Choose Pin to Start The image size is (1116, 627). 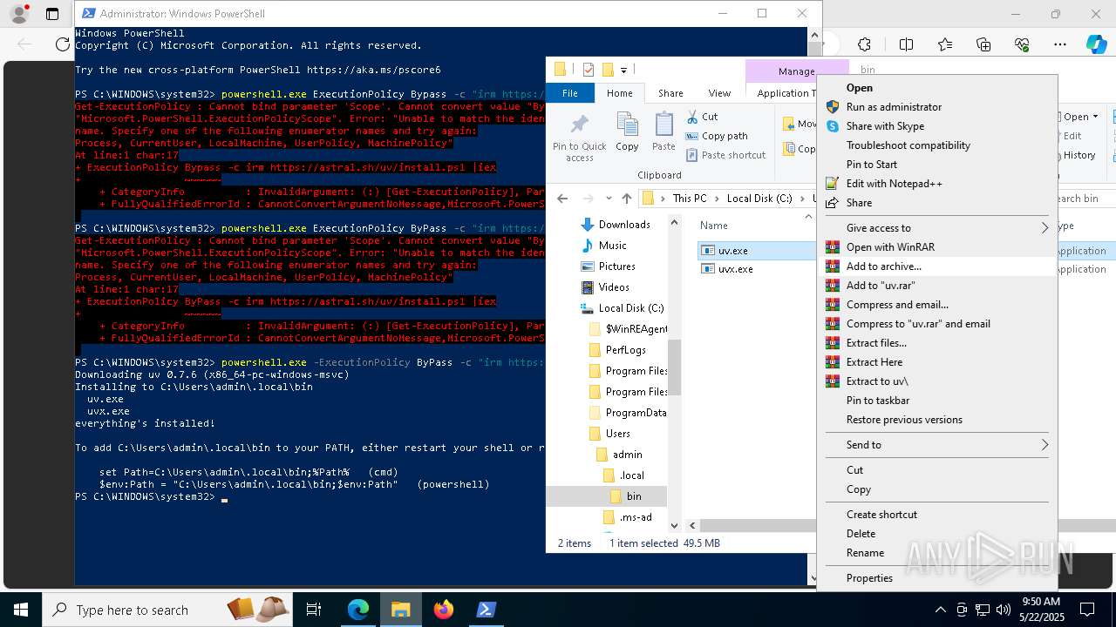click(937, 165)
